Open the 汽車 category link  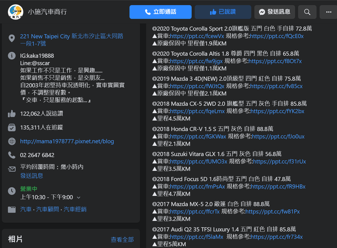click(26, 209)
